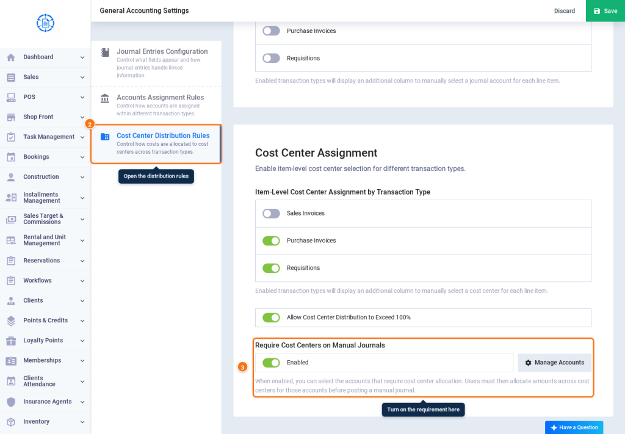Open Accounts Assignment Rules section

point(156,105)
